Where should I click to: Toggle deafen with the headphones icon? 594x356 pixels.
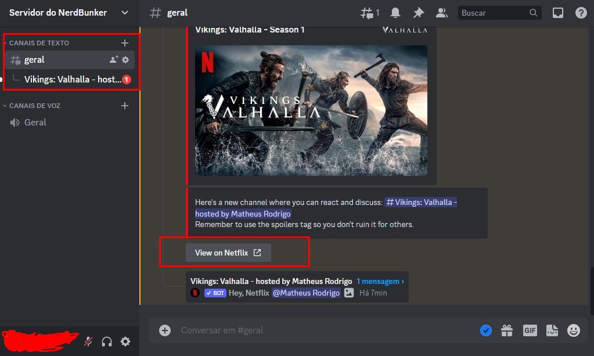pyautogui.click(x=107, y=341)
